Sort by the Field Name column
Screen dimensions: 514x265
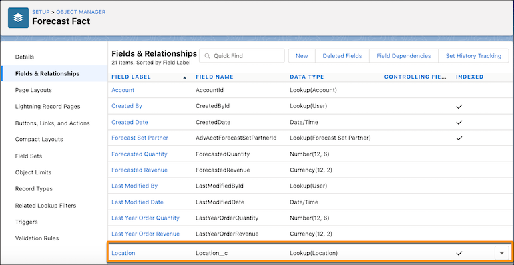214,77
